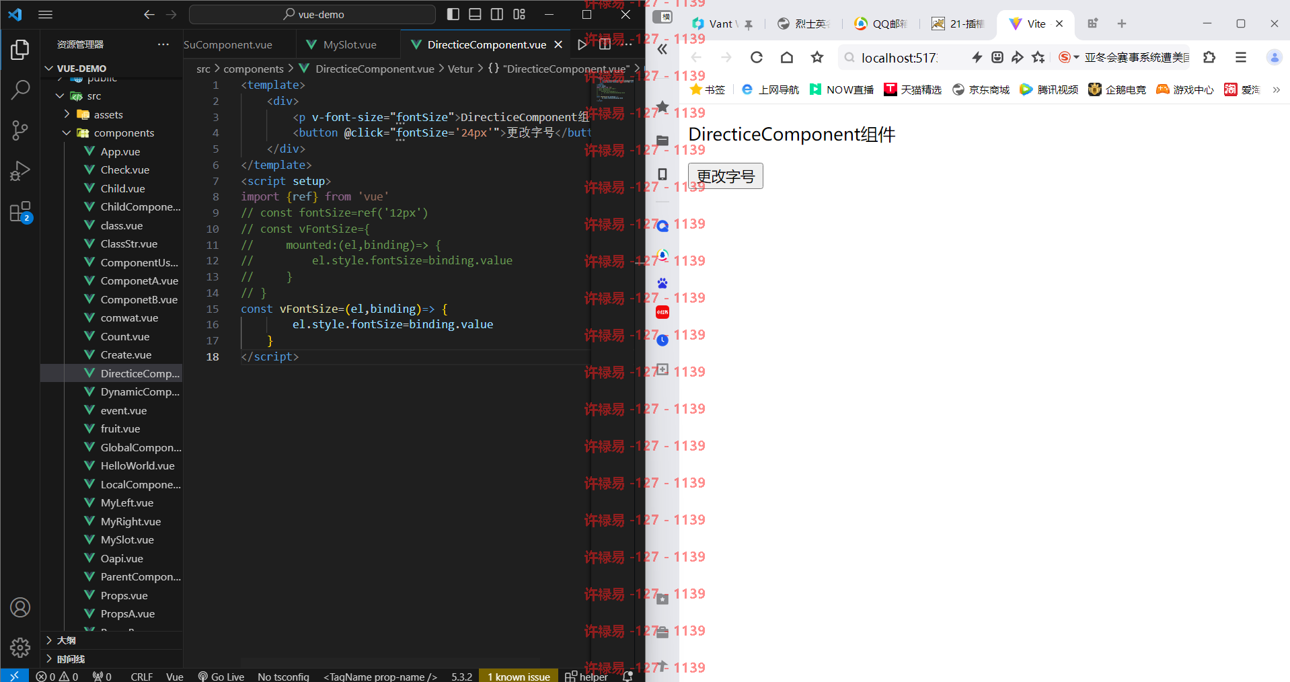Open the browser main menu
This screenshot has width=1290, height=682.
pos(1241,58)
